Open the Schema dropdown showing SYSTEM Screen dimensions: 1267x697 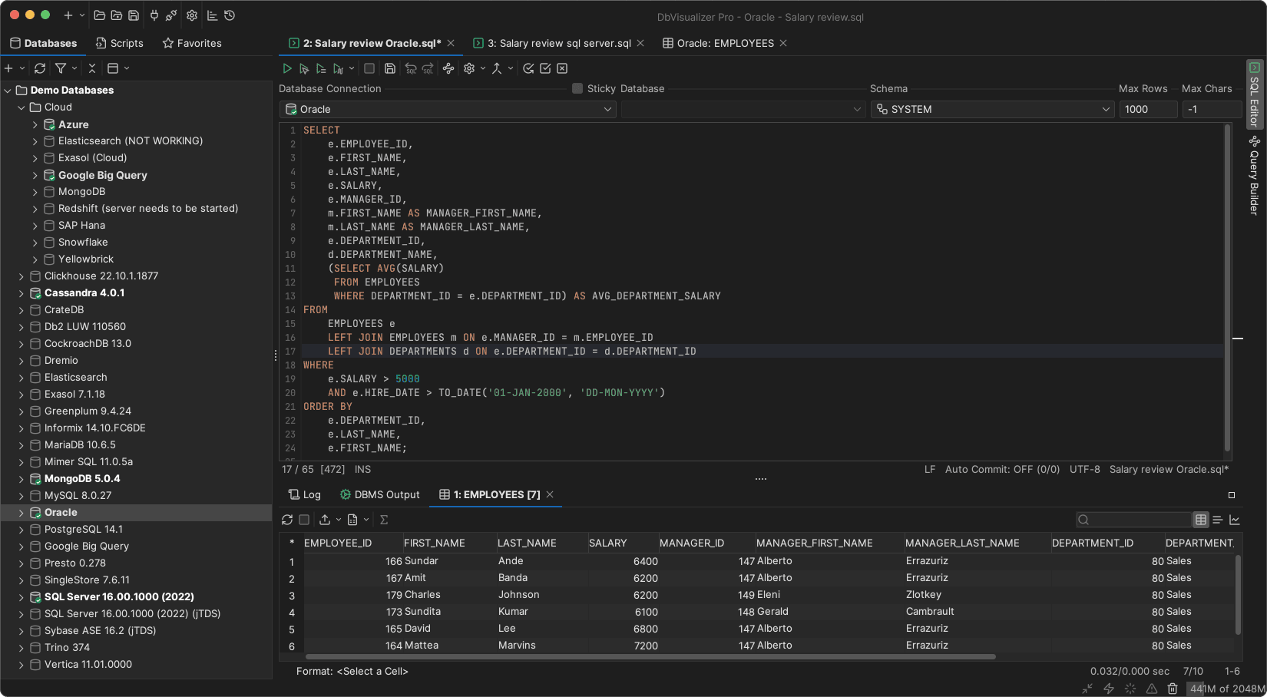click(992, 109)
